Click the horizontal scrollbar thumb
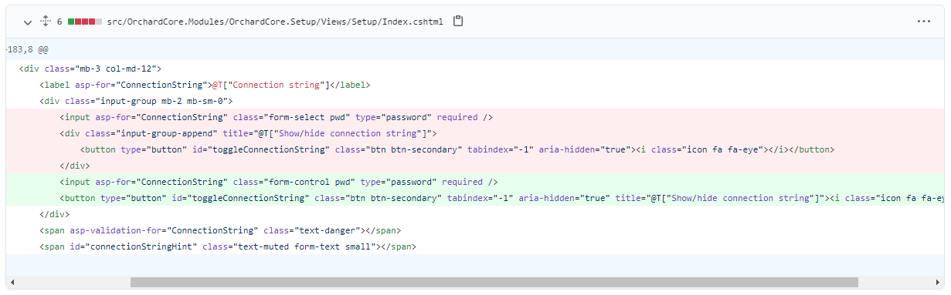Viewport: 951px width, 295px height. click(494, 282)
